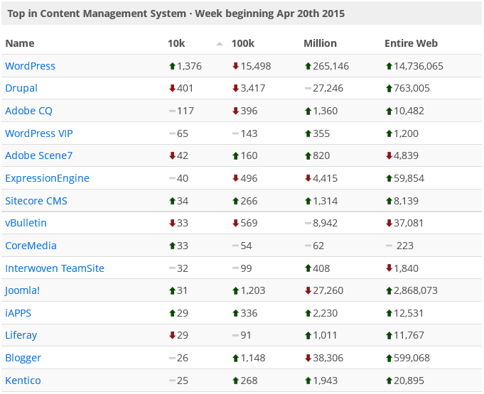This screenshot has width=484, height=394.
Task: Go to the ExpressionEngine page link
Action: click(47, 178)
